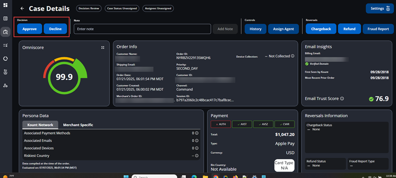Click the Card Type N/A box

pyautogui.click(x=284, y=166)
